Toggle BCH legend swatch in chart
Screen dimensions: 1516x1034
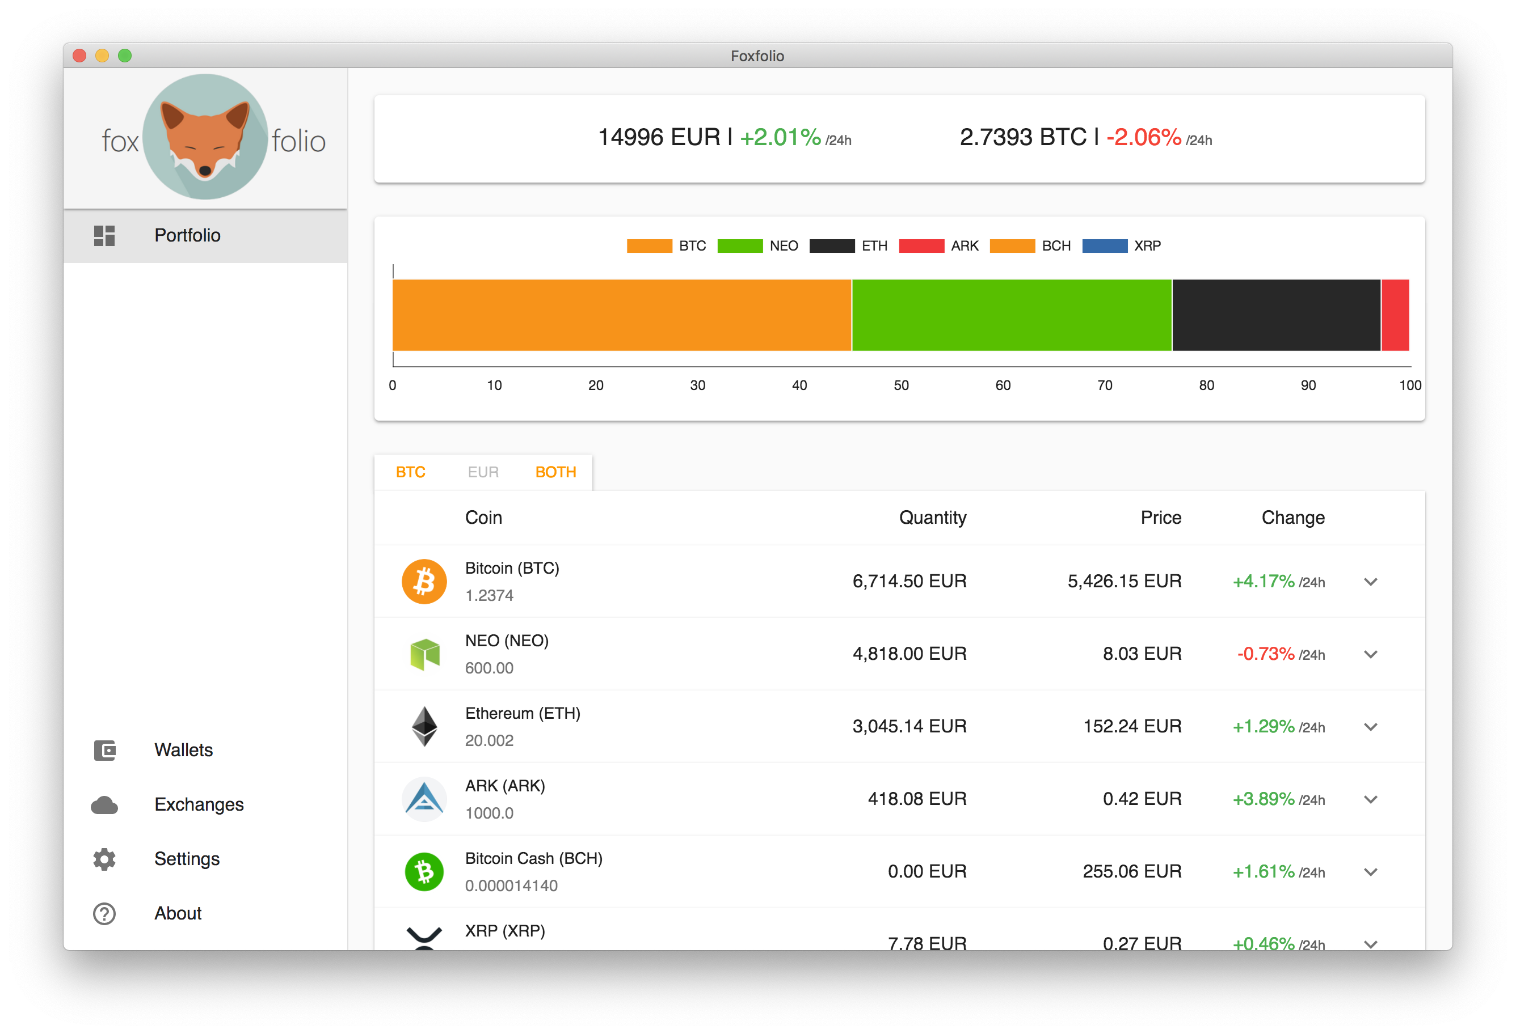(1012, 246)
